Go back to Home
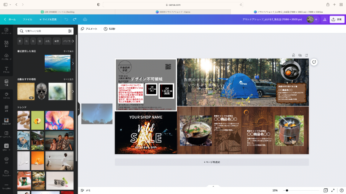 10,19
